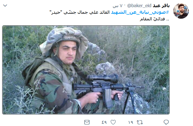
Task: Open the baker_eid profile avatar picture
Action: [x=181, y=11]
